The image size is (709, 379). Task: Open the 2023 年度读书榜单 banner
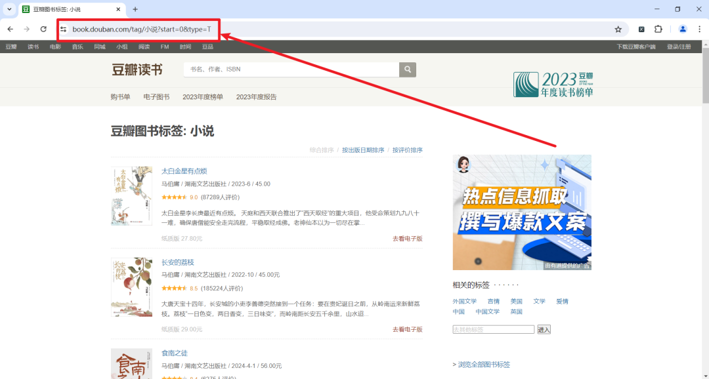point(553,85)
